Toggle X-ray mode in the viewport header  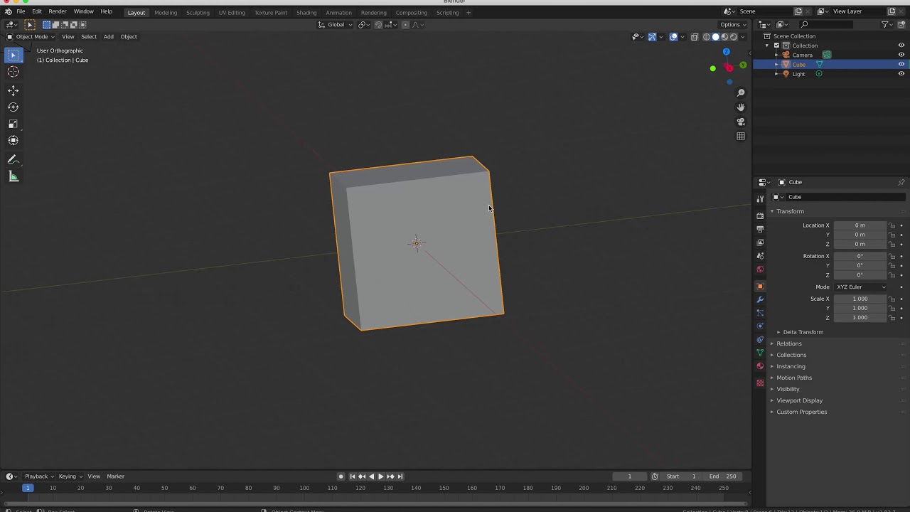(x=695, y=37)
